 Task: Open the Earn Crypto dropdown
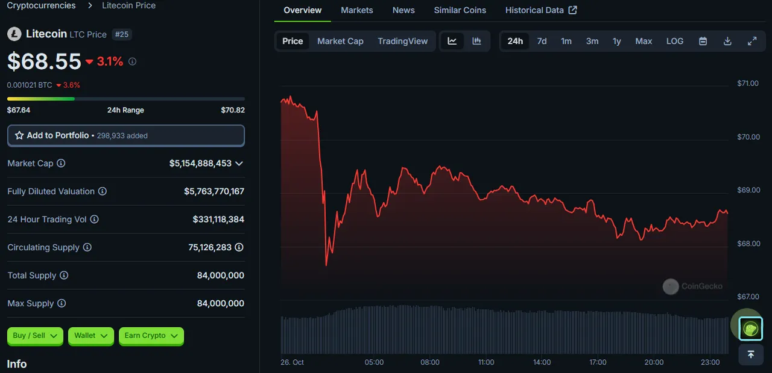tap(151, 336)
